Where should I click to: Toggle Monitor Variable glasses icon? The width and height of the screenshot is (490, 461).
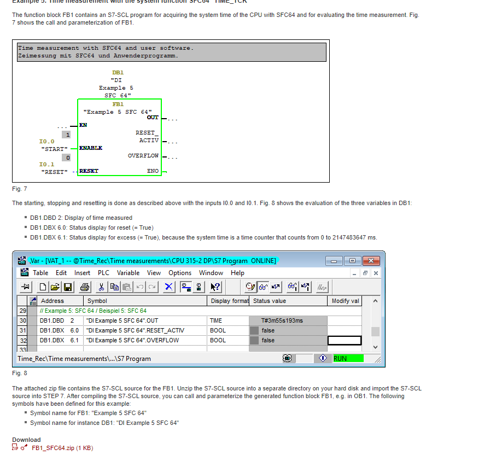pyautogui.click(x=263, y=287)
